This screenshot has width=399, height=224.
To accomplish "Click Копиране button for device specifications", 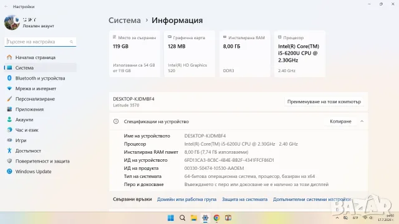I will (340, 121).
